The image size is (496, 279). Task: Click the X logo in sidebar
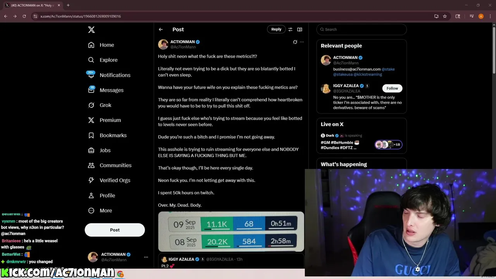tap(91, 30)
